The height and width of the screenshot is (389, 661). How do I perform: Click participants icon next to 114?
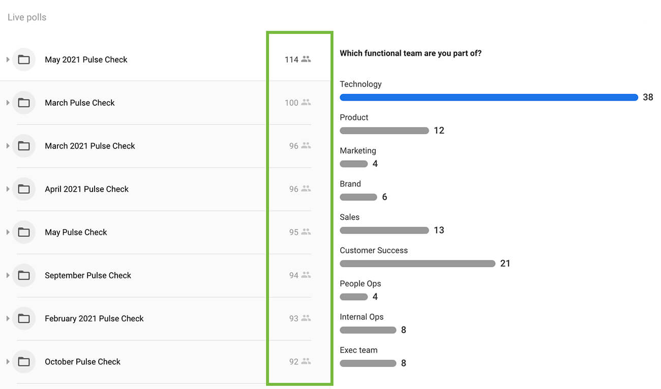point(306,59)
